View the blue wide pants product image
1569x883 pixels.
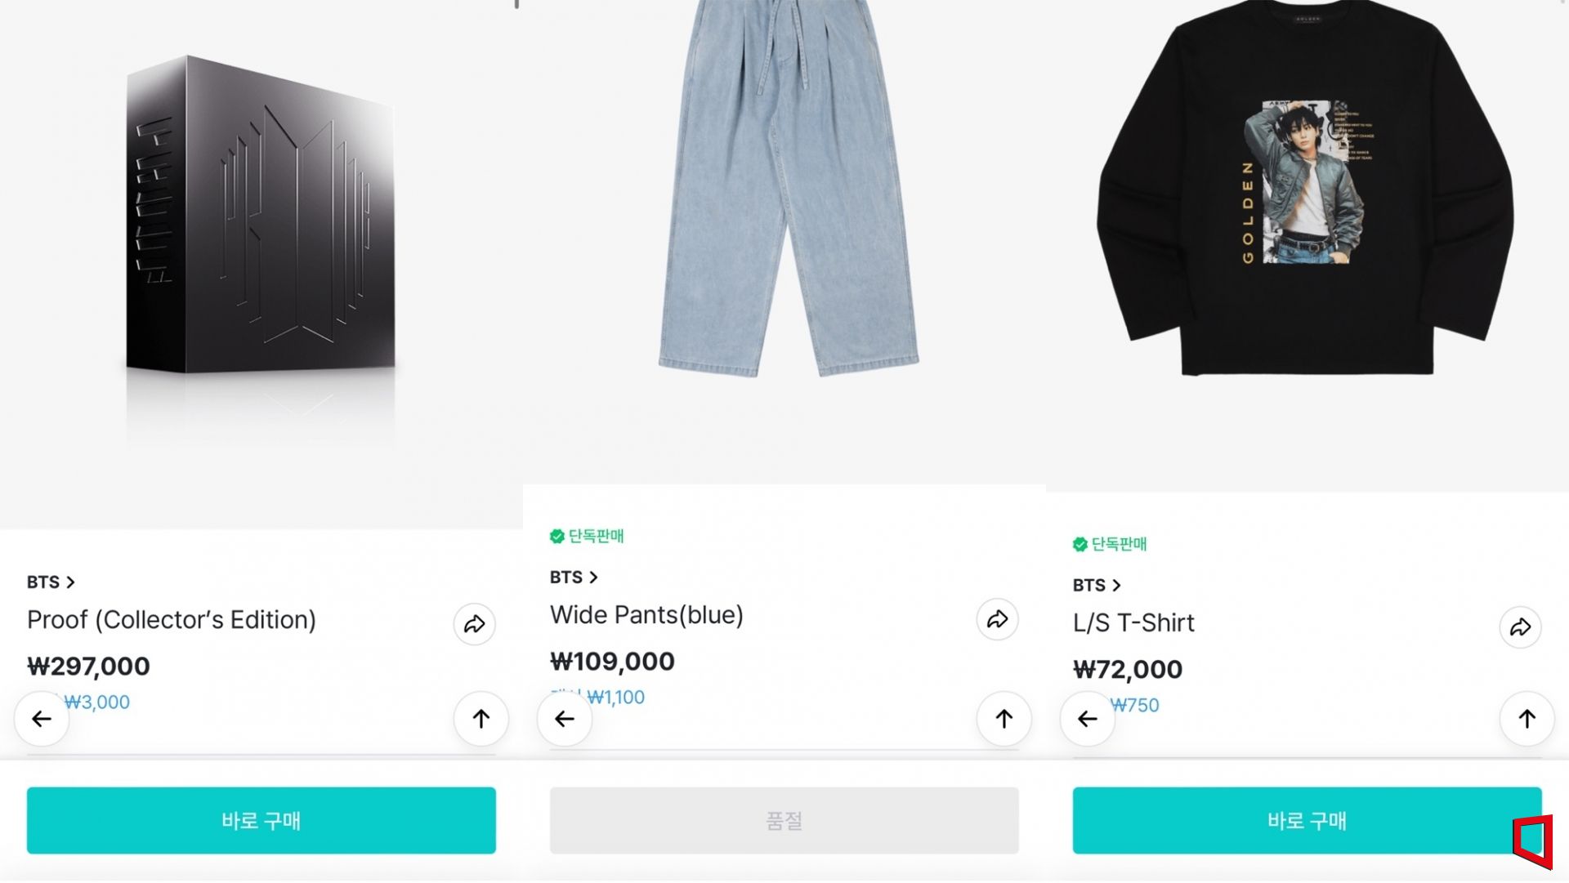pyautogui.click(x=788, y=188)
